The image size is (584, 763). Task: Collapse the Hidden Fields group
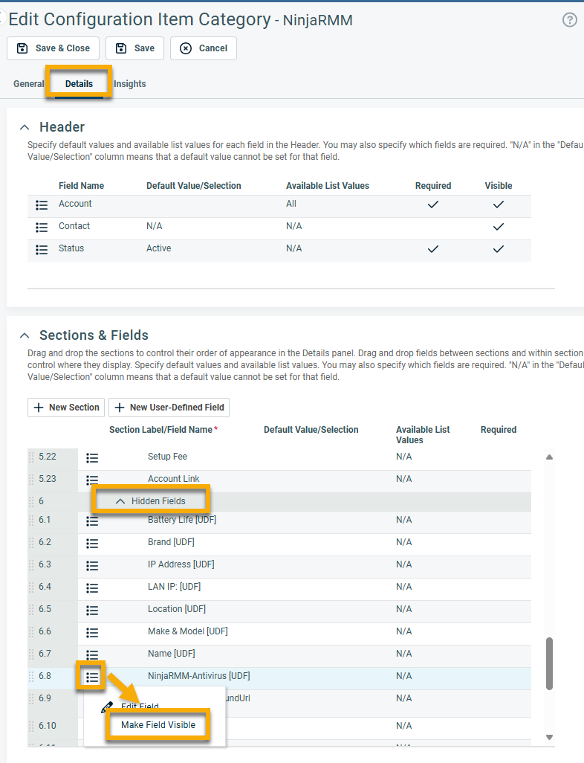click(120, 501)
